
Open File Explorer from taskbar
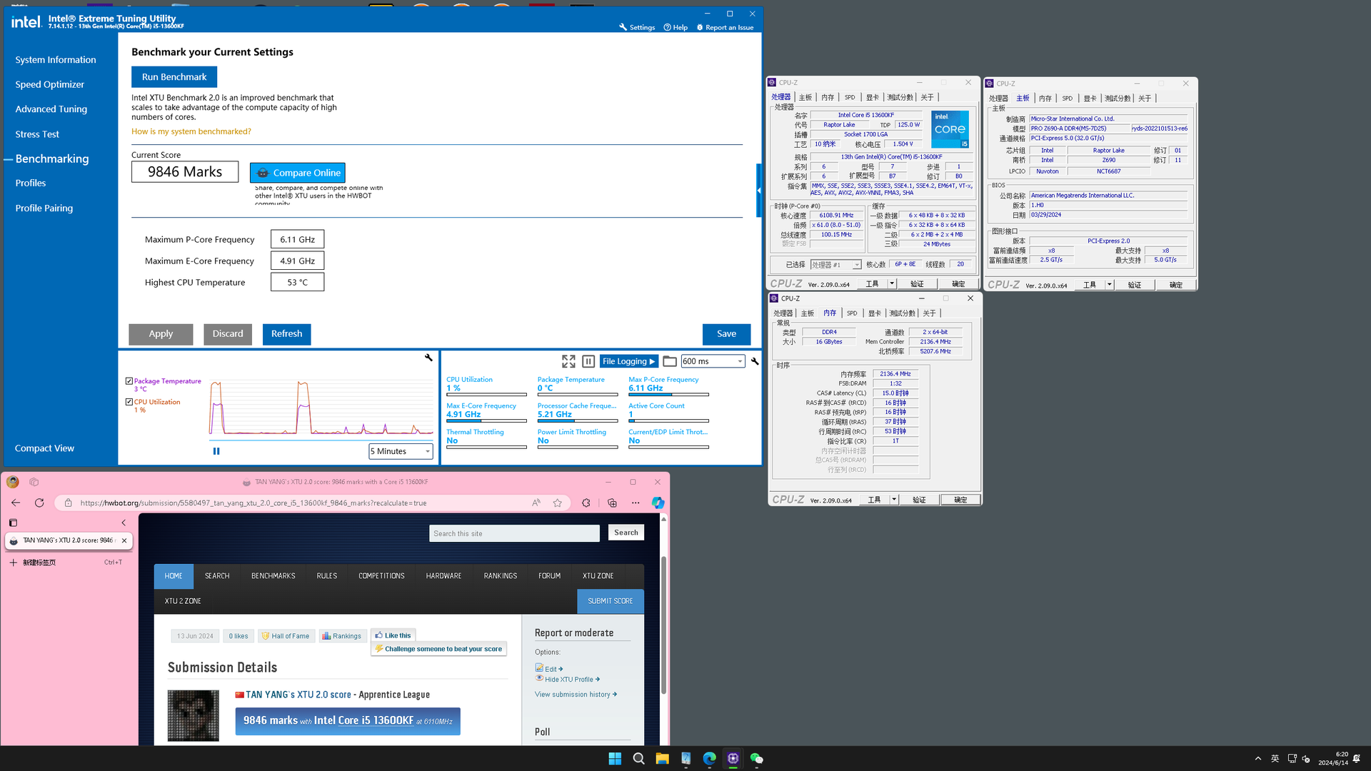click(x=662, y=758)
